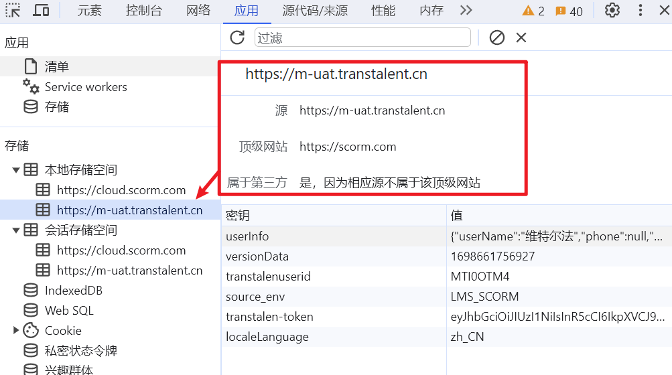Screen dimensions: 672x375
Task: Switch to the 控制台 tab
Action: coord(143,11)
